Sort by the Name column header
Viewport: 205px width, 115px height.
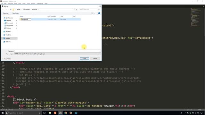[21, 16]
